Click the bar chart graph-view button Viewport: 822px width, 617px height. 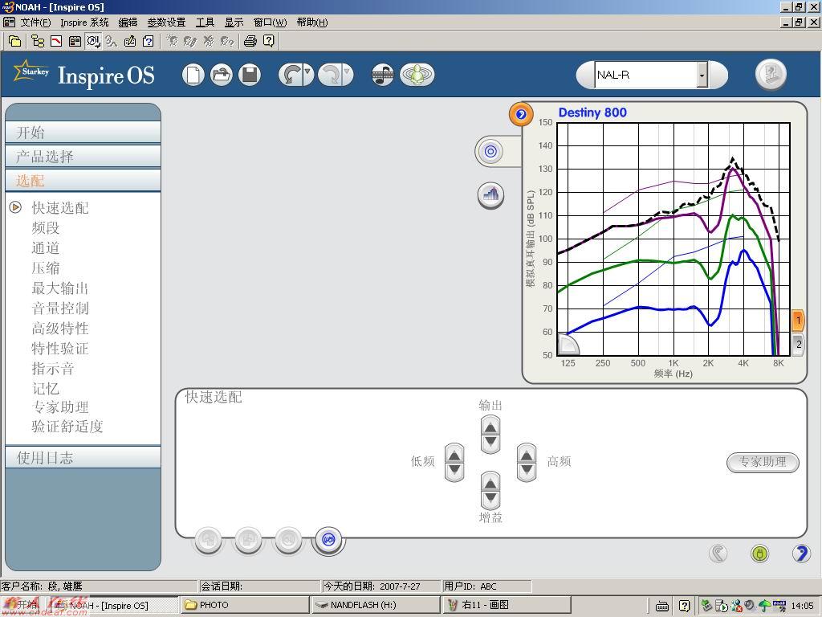pyautogui.click(x=490, y=195)
